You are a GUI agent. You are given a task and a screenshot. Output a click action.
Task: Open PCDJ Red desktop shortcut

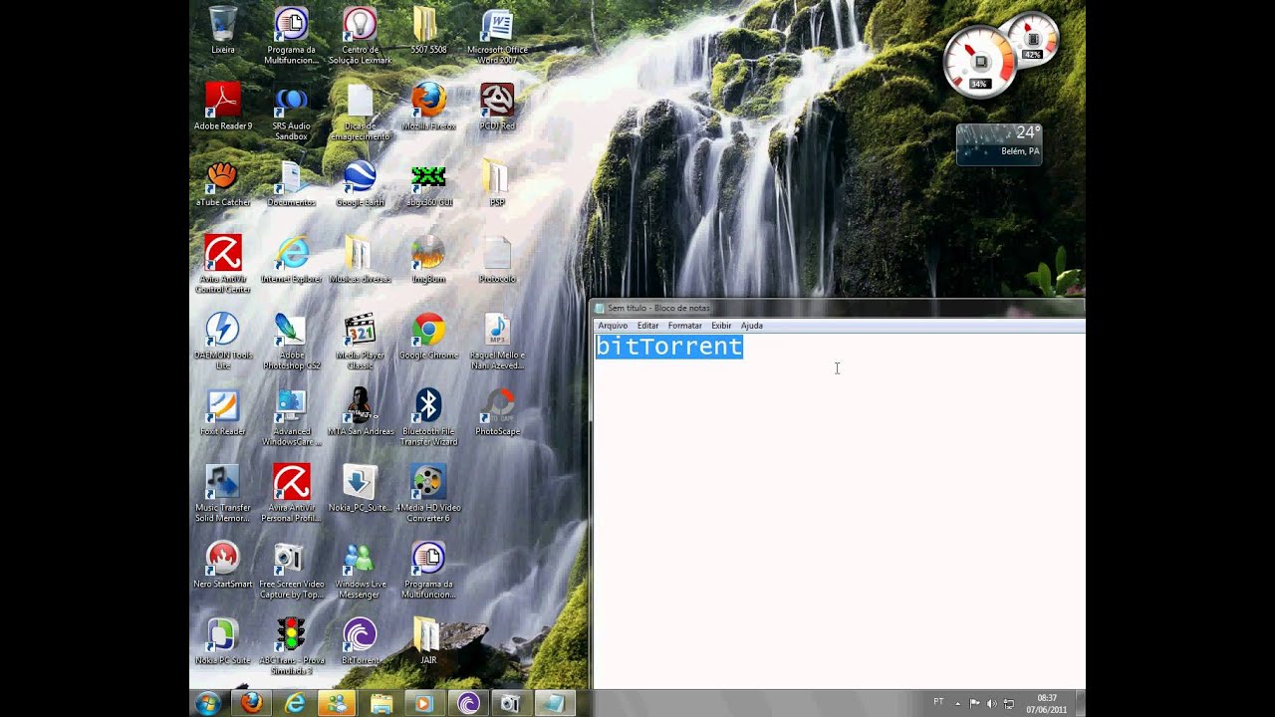(497, 108)
